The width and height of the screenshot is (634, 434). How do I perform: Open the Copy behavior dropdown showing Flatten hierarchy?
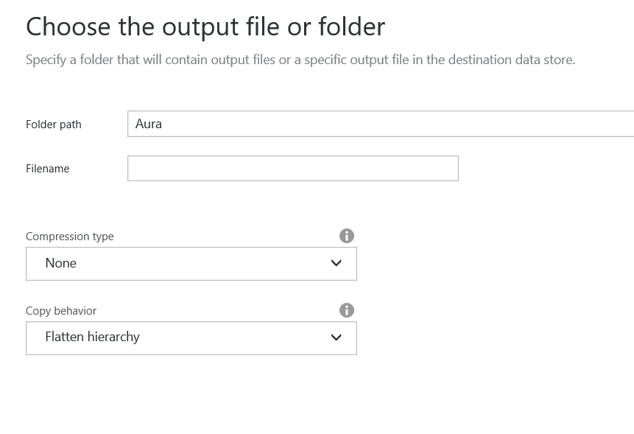click(191, 338)
